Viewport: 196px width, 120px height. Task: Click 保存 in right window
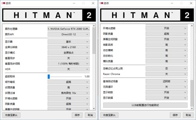click(x=175, y=115)
